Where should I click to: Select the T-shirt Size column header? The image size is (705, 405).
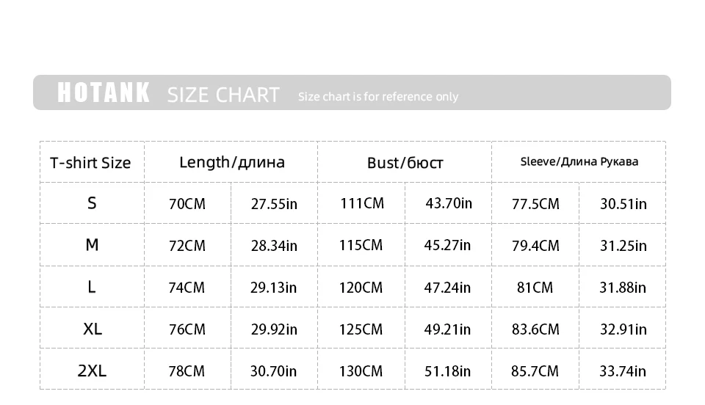pyautogui.click(x=90, y=163)
